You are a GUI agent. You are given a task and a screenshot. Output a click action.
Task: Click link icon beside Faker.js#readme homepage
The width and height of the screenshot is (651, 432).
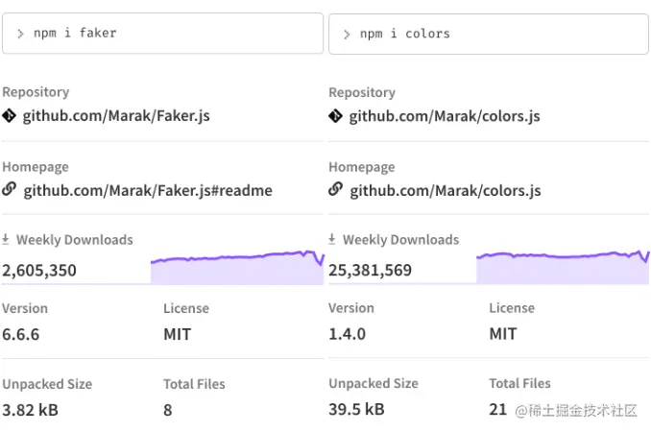pos(10,189)
